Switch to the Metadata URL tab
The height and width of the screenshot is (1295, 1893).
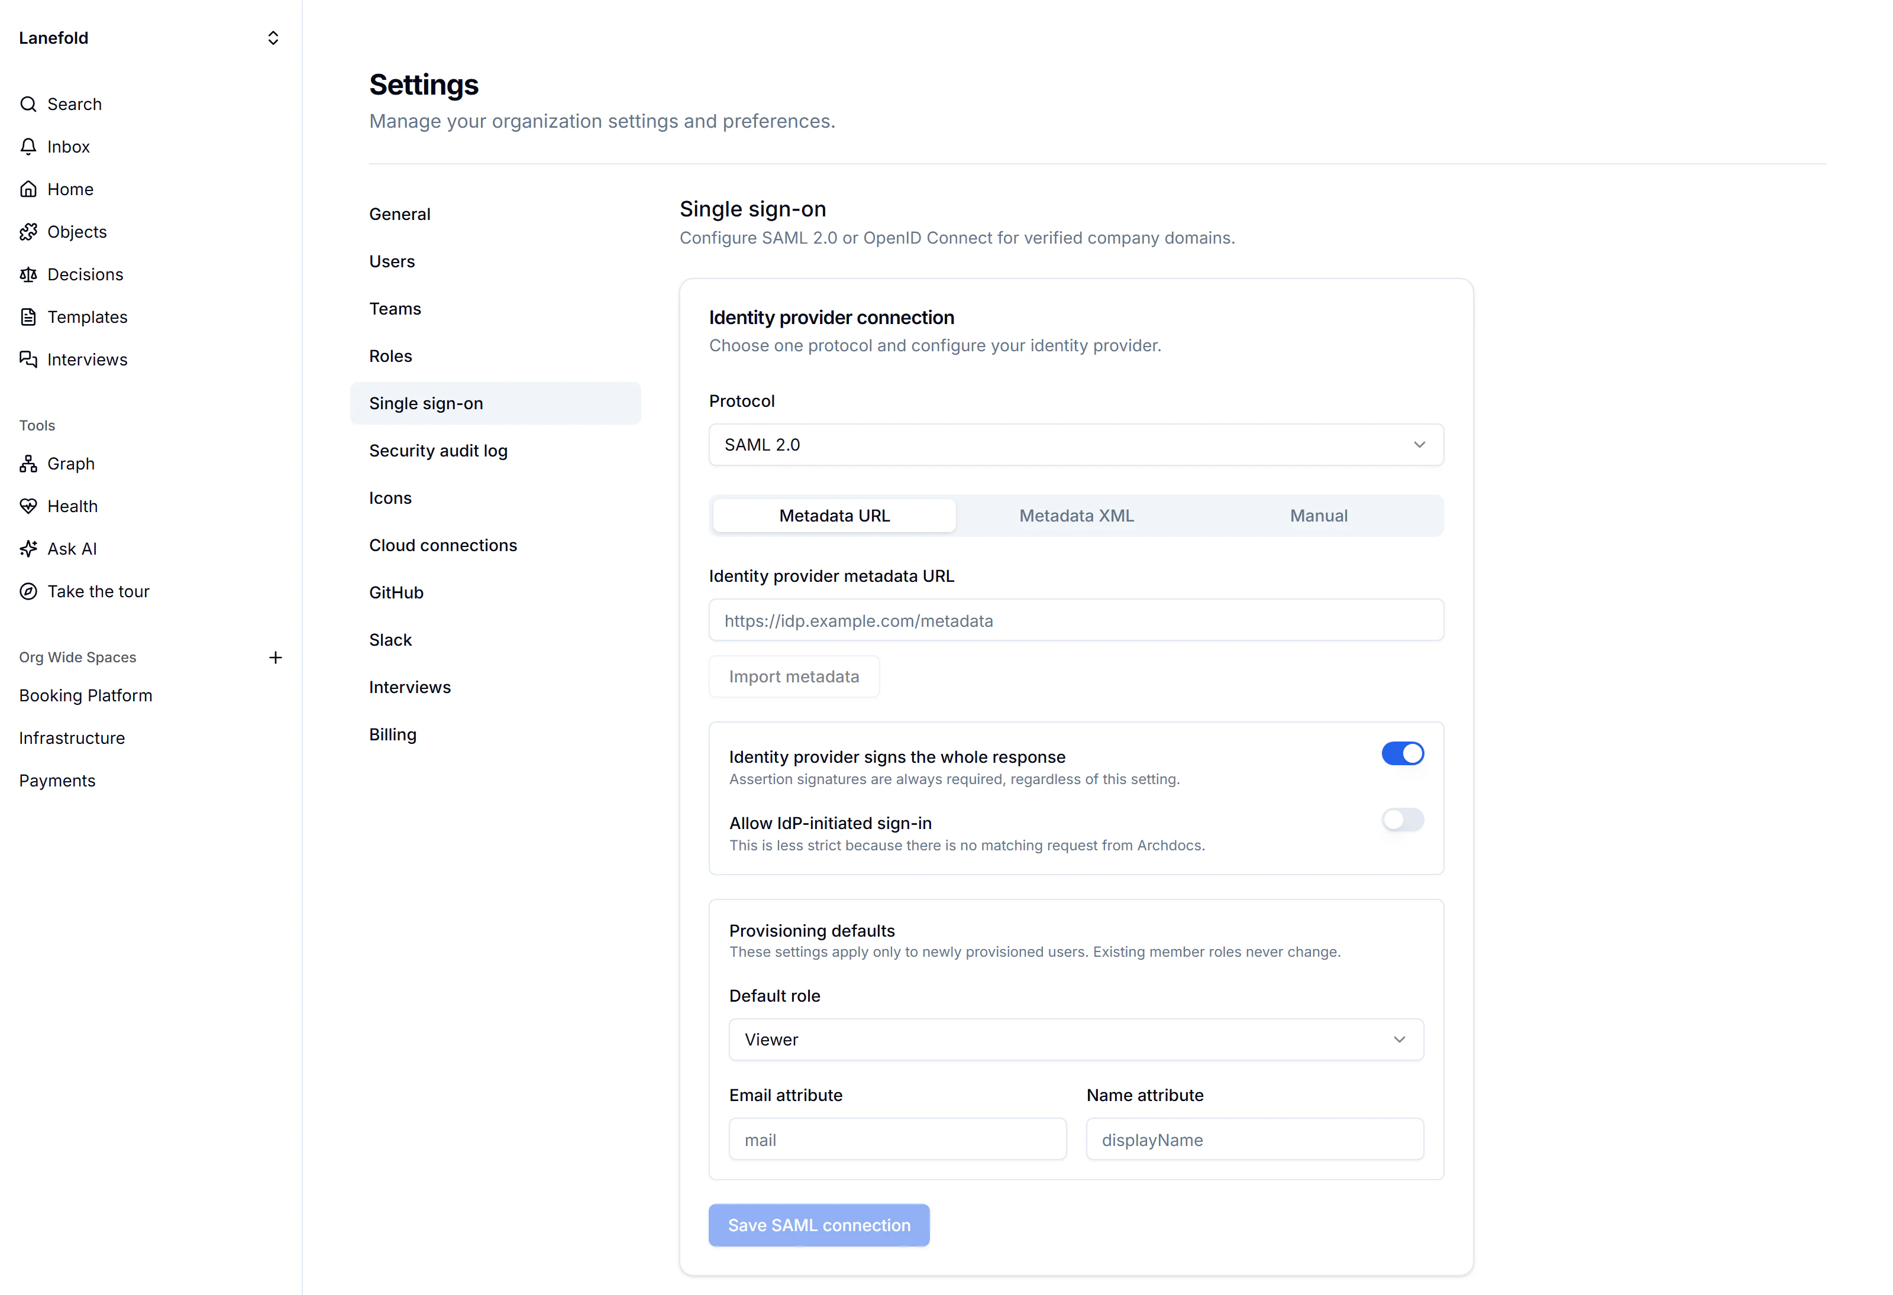(834, 516)
